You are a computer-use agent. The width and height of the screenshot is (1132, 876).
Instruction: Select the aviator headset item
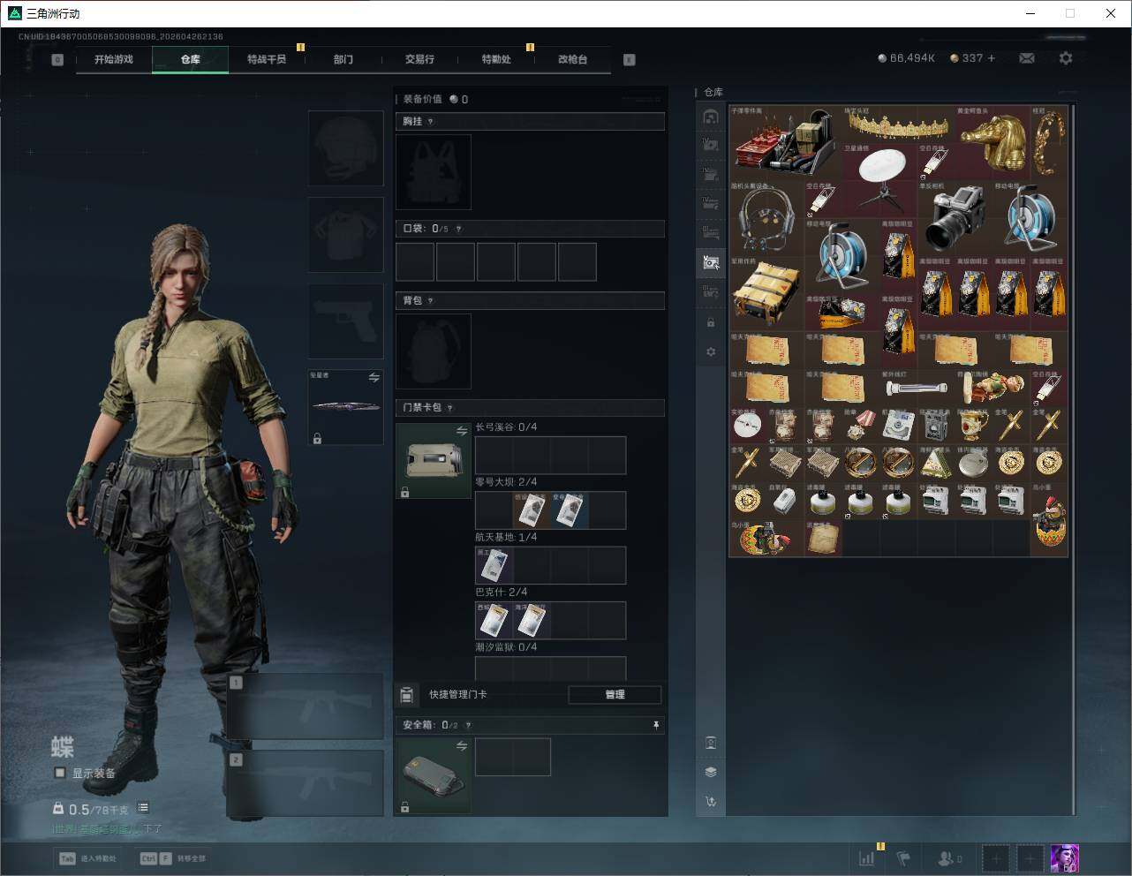click(767, 219)
